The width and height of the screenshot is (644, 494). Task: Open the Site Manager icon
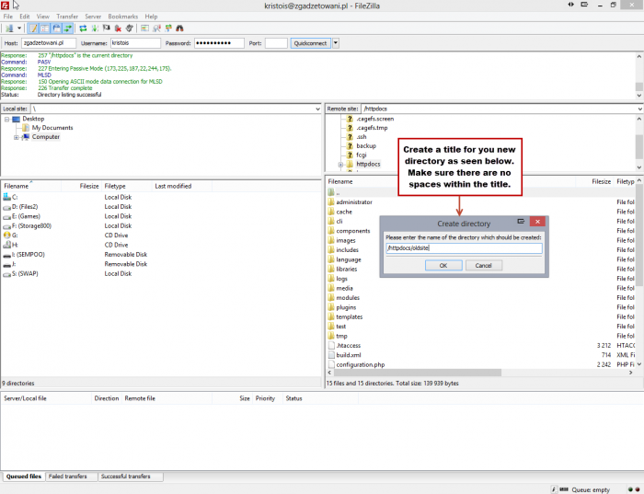point(8,29)
